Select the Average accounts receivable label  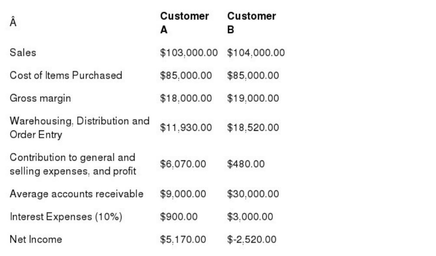[76, 194]
